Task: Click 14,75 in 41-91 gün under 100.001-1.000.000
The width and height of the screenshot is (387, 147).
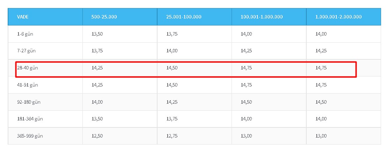Action: point(246,85)
